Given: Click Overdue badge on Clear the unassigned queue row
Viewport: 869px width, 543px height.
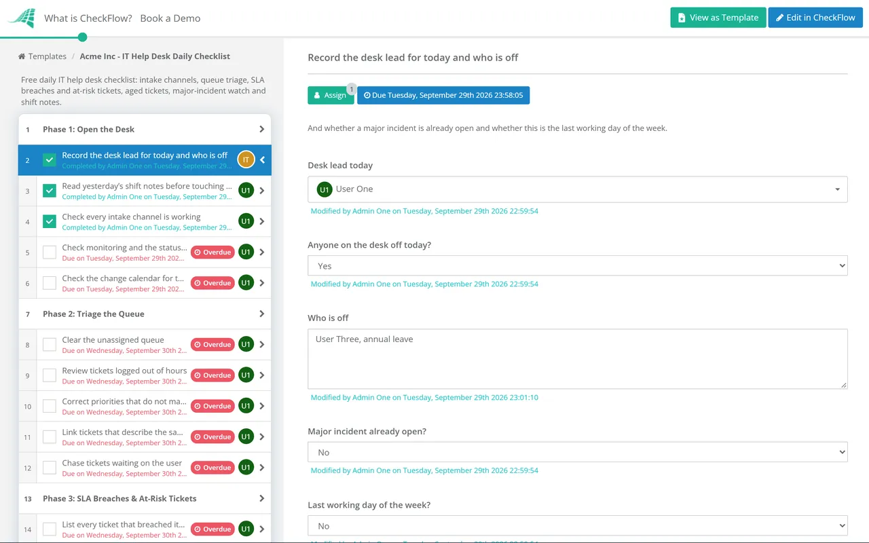Looking at the screenshot, I should (212, 344).
